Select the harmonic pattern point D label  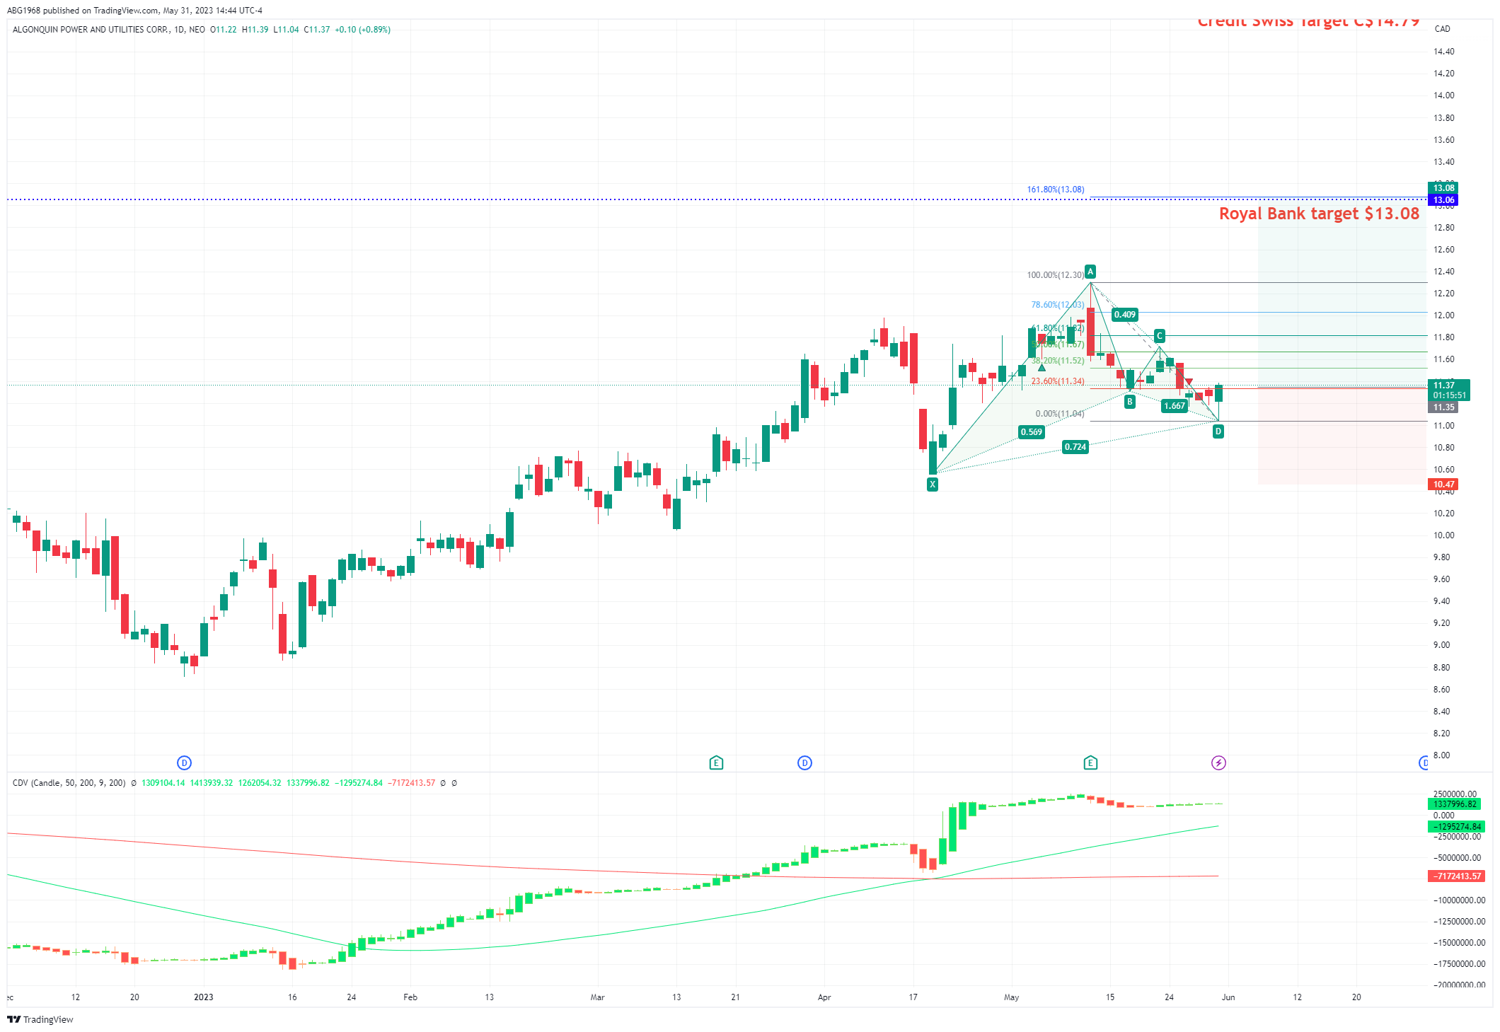[1218, 431]
